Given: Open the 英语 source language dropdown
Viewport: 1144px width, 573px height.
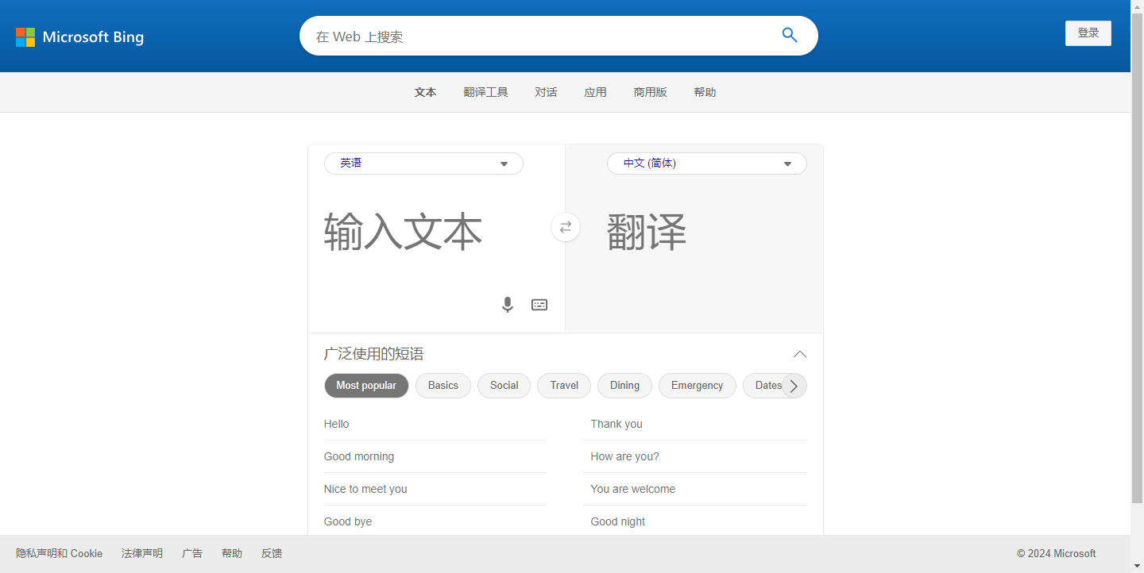Looking at the screenshot, I should click(423, 163).
